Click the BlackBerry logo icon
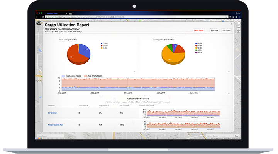 pos(38,23)
